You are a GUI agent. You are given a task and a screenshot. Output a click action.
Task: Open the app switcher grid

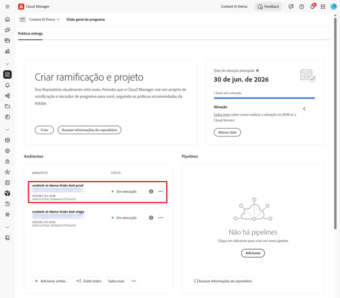(323, 6)
